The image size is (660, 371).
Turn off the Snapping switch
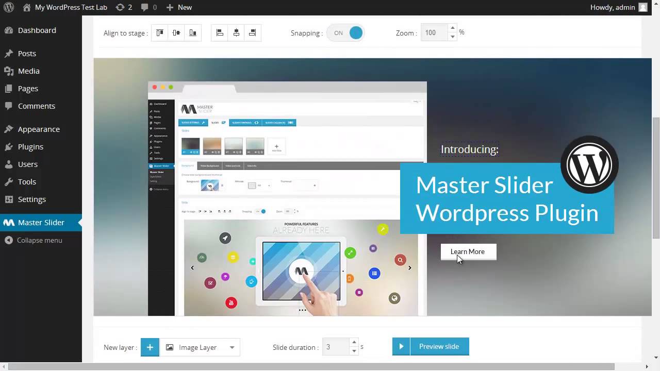coord(345,33)
